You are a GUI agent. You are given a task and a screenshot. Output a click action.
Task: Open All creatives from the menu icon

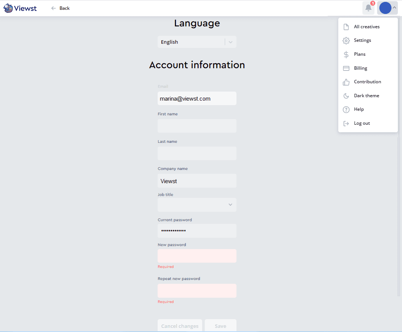(x=346, y=26)
